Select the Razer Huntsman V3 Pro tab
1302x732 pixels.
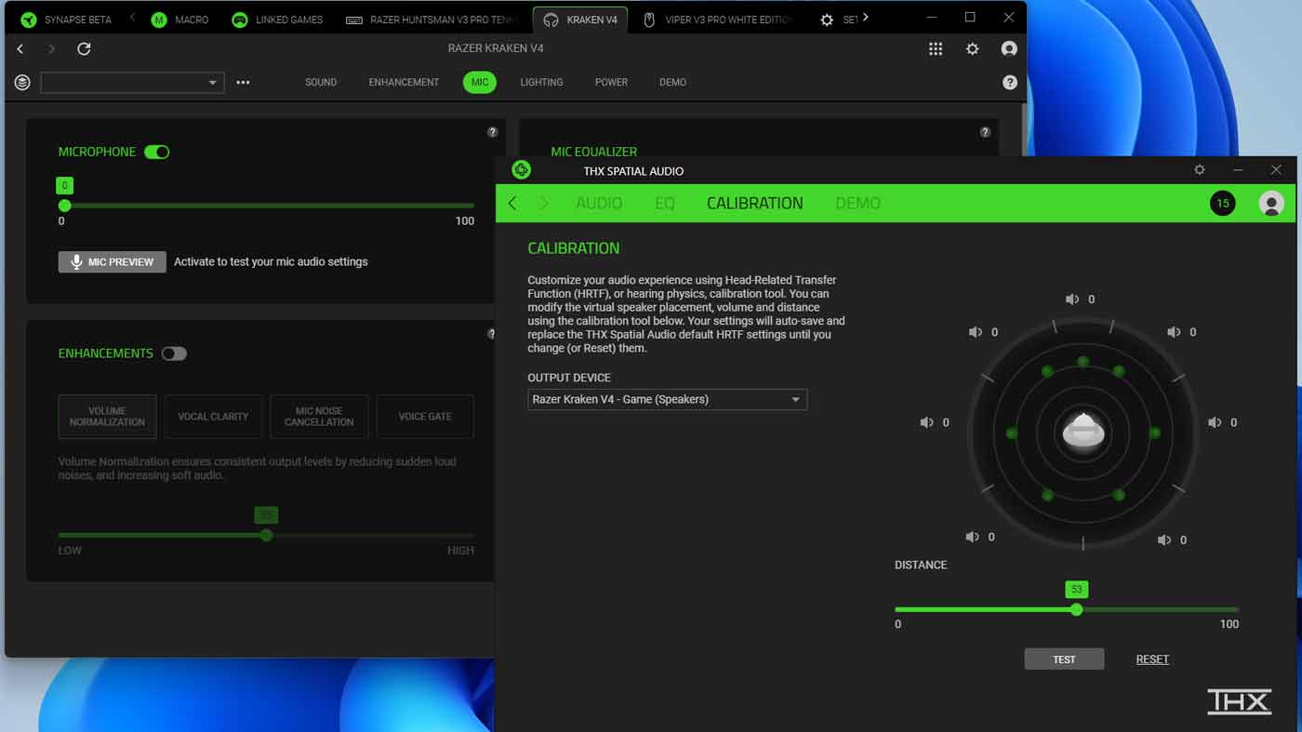[432, 20]
